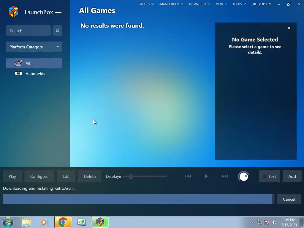Switch to Chrome in taskbar
Screen dimensions: 304x228
pos(63,222)
